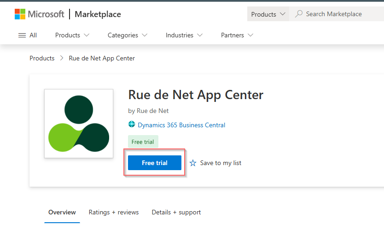Click the breadcrumb chevron separator
384x225 pixels.
pos(62,58)
